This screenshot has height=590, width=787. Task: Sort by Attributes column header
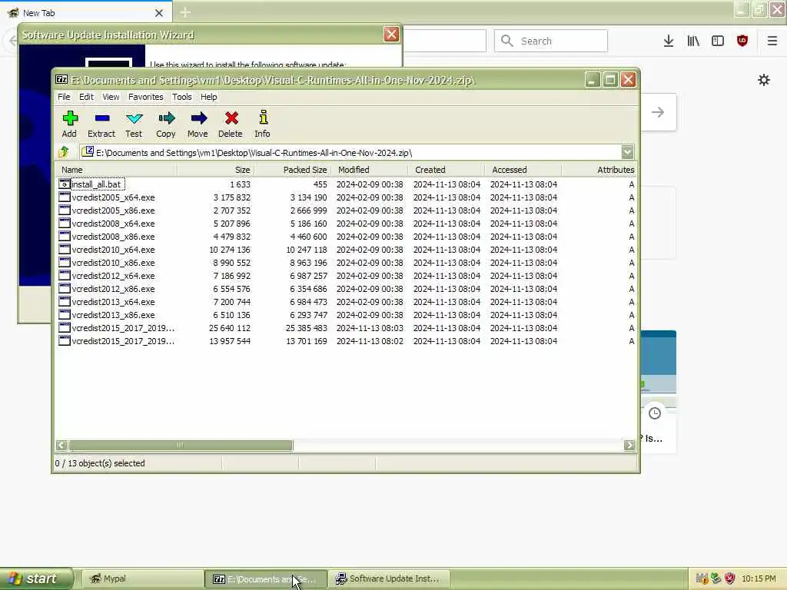tap(599, 170)
